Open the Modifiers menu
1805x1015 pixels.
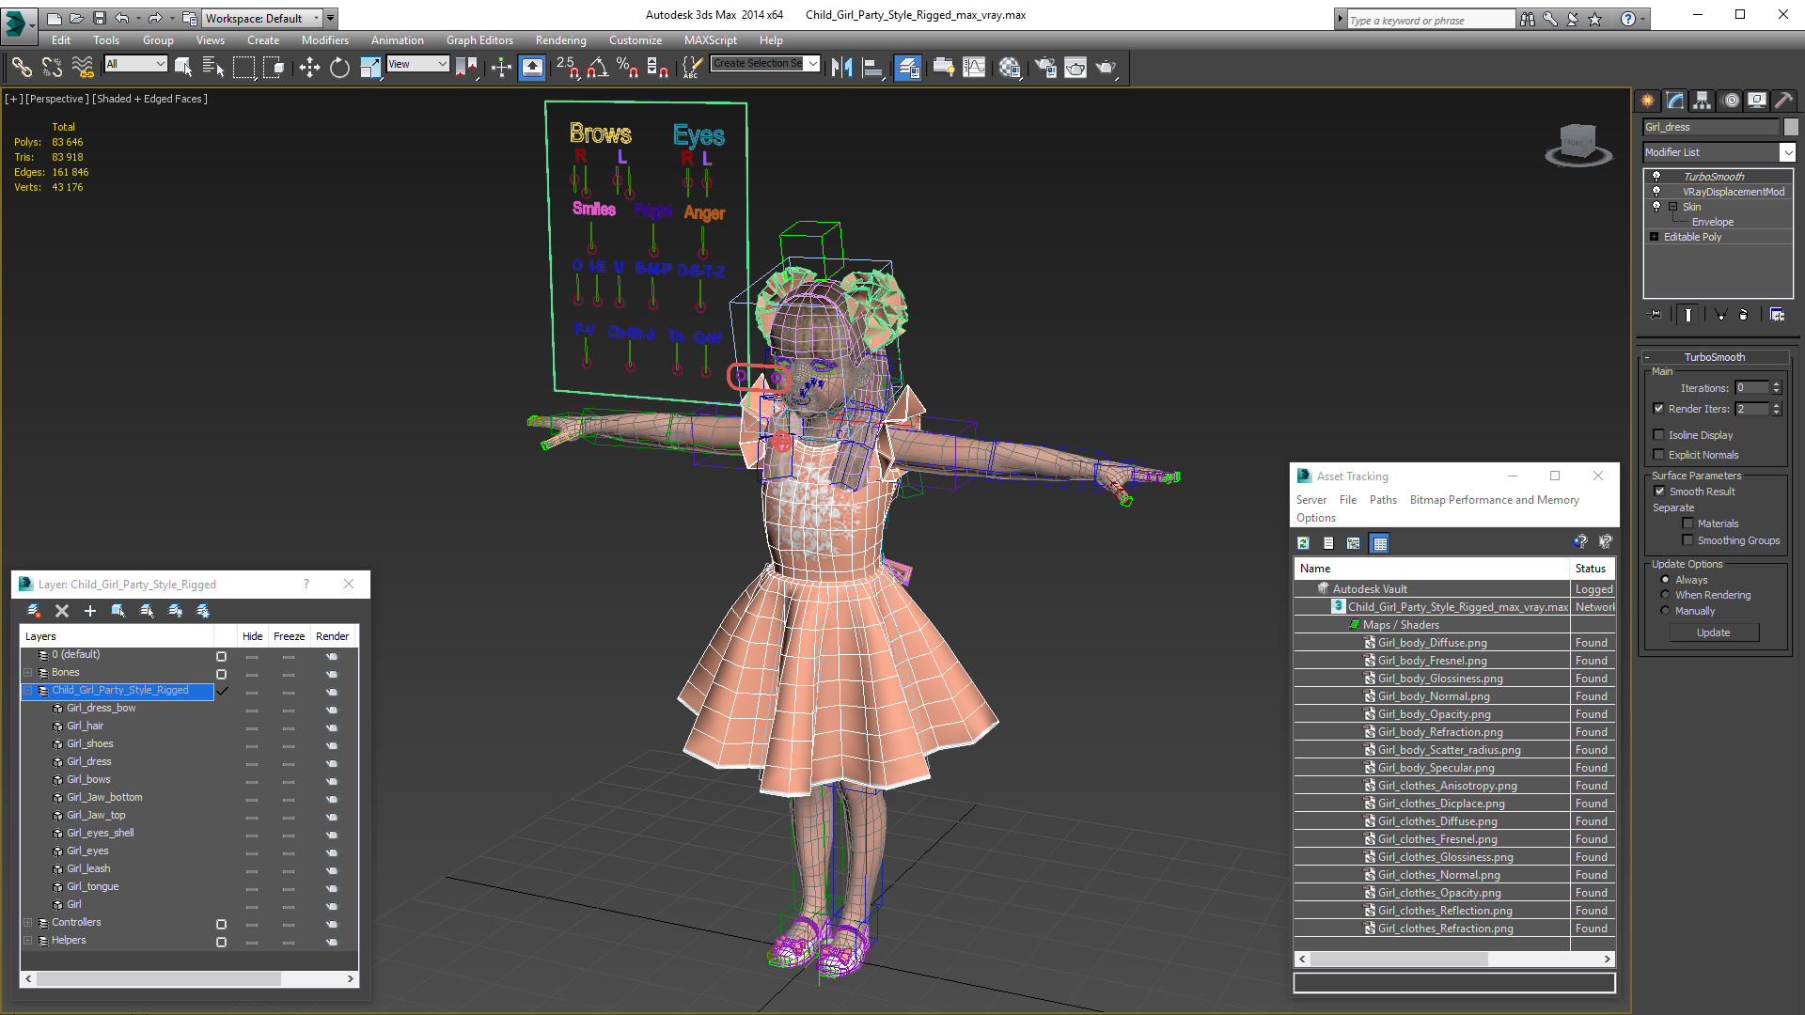(324, 40)
